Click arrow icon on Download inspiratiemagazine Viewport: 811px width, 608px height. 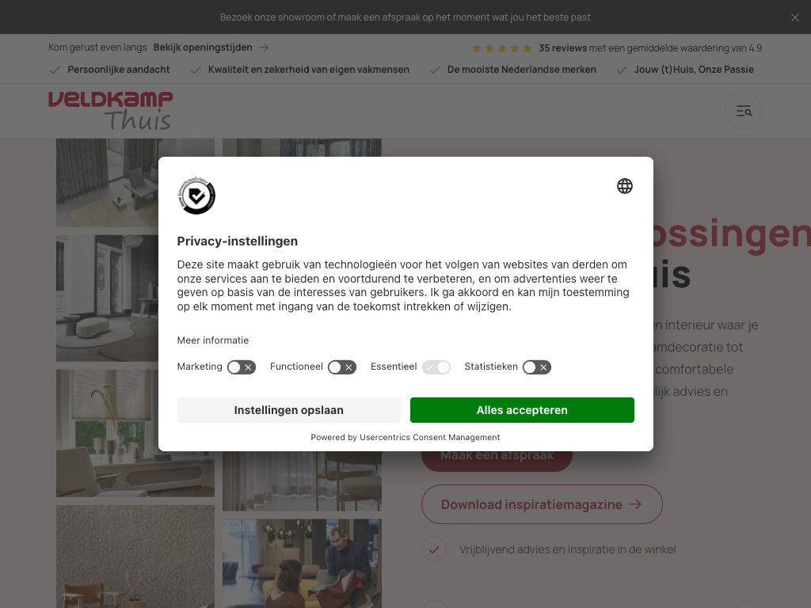tap(635, 504)
